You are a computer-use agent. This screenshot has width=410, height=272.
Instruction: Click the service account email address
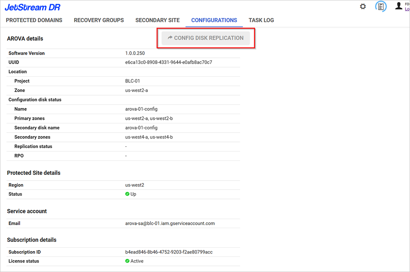tap(170, 223)
